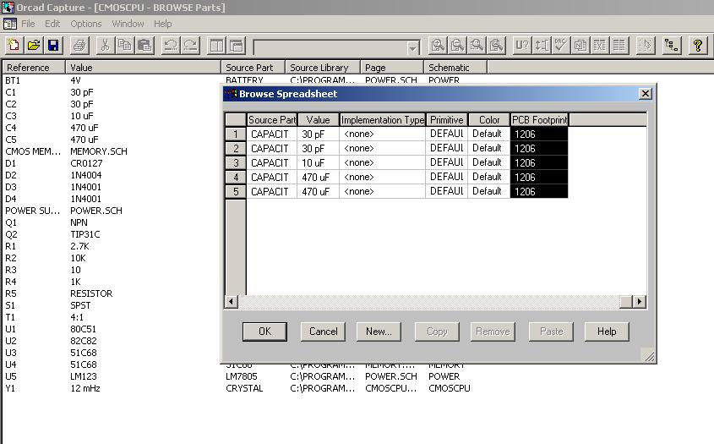The height and width of the screenshot is (444, 714).
Task: Click the document control icon left of File
Action: pyautogui.click(x=9, y=24)
